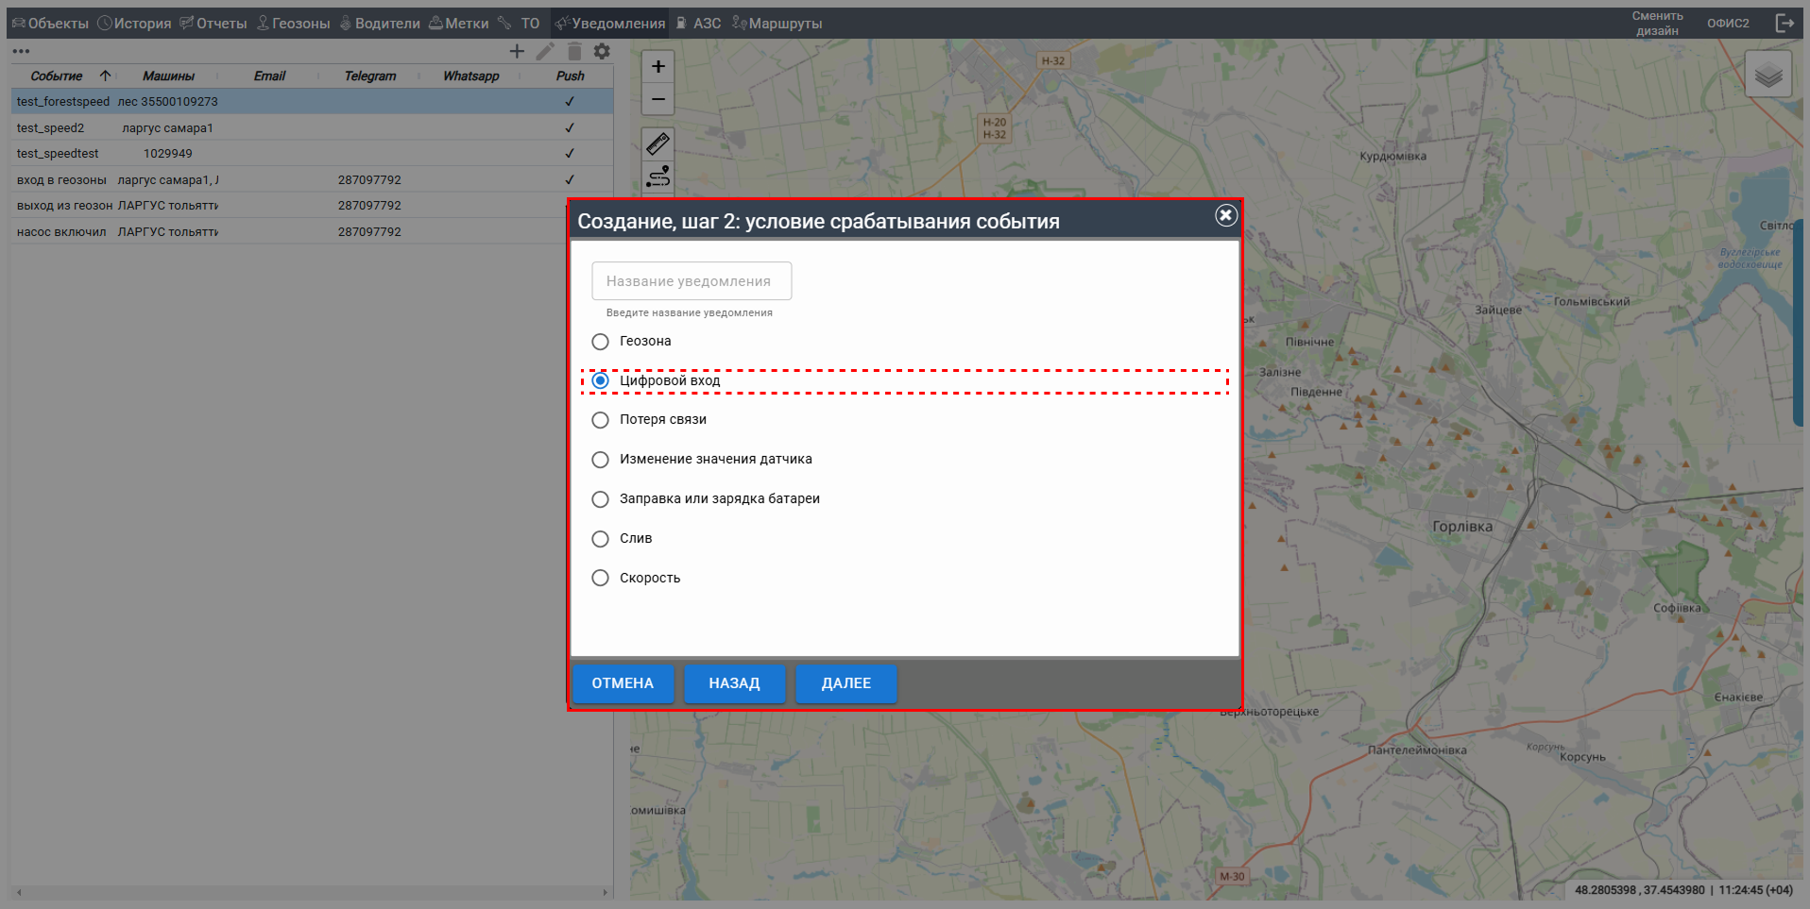Choose the Потеря связи radio option
1810x909 pixels.
point(600,420)
